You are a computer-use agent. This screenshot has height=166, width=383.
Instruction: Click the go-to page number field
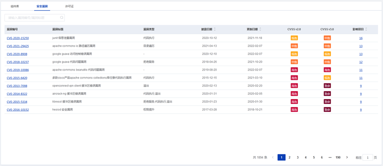[368, 158]
